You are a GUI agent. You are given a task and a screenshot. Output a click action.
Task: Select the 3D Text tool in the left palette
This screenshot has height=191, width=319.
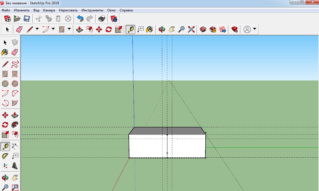click(x=15, y=166)
